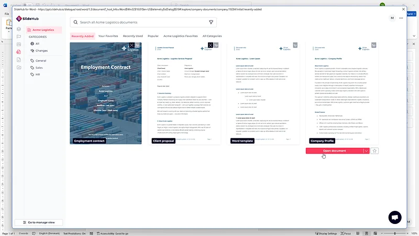This screenshot has width=419, height=236.
Task: Click the 7p page badge on Client proposal
Action: coord(216,45)
